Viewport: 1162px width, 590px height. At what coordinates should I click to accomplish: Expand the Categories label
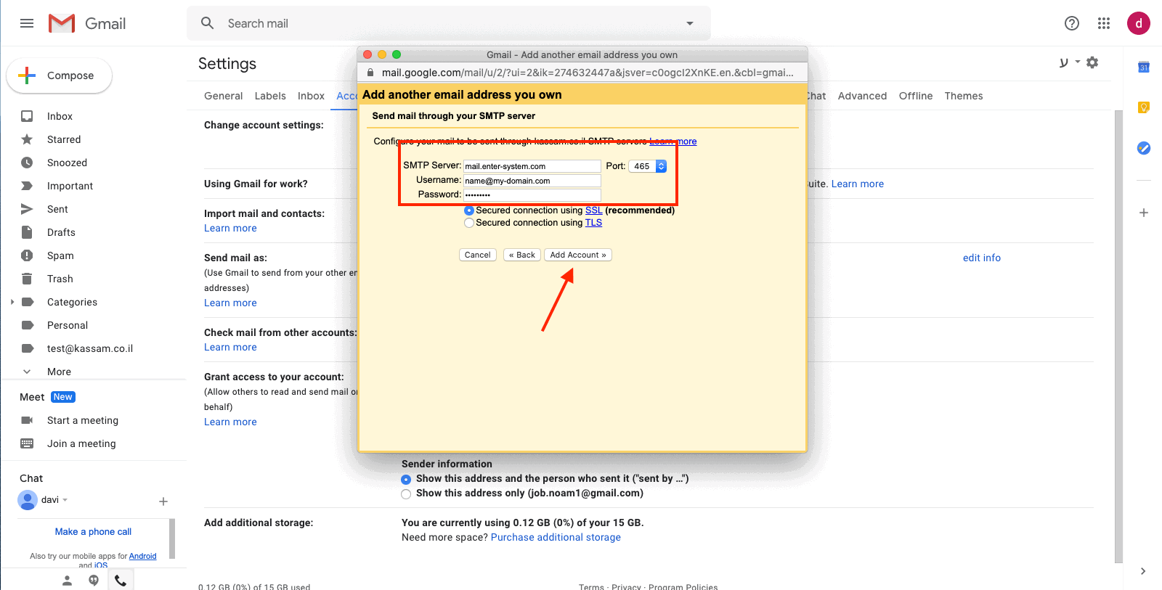[x=12, y=302]
